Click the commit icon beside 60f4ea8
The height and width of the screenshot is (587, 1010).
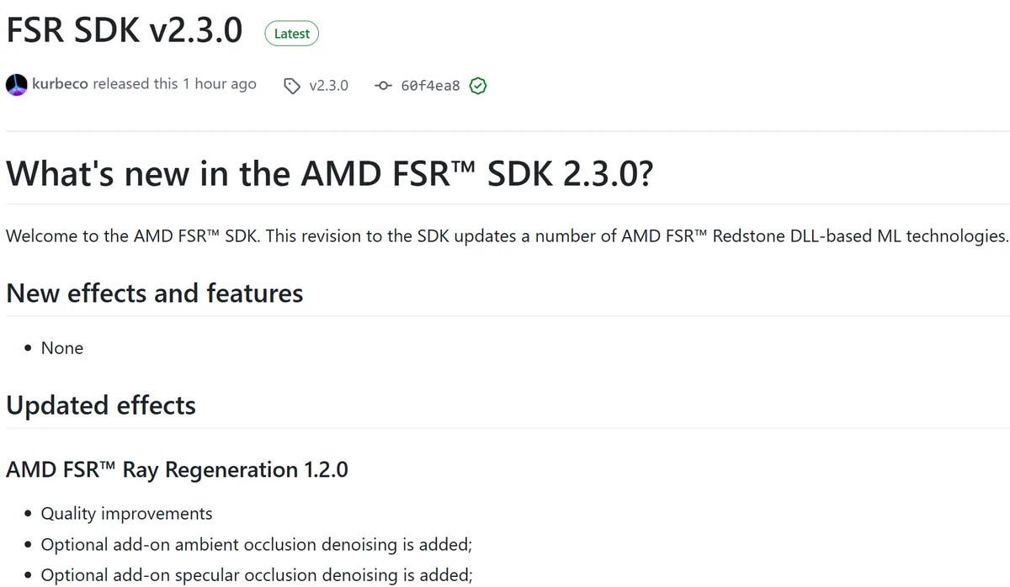(383, 86)
